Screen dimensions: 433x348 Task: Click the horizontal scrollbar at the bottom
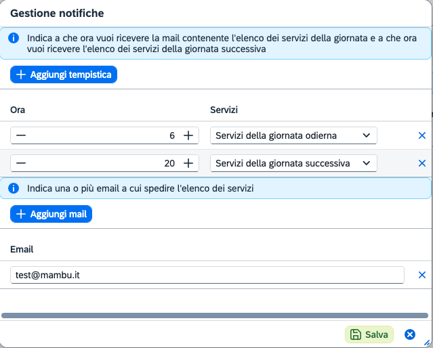coord(214,315)
